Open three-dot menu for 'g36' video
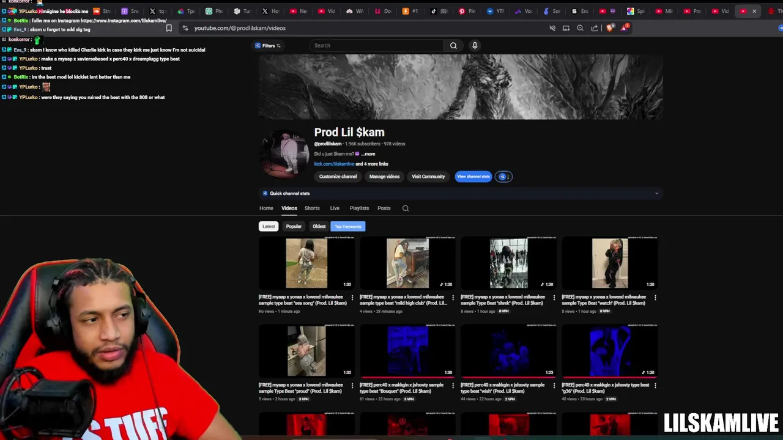The image size is (783, 440). tap(655, 386)
